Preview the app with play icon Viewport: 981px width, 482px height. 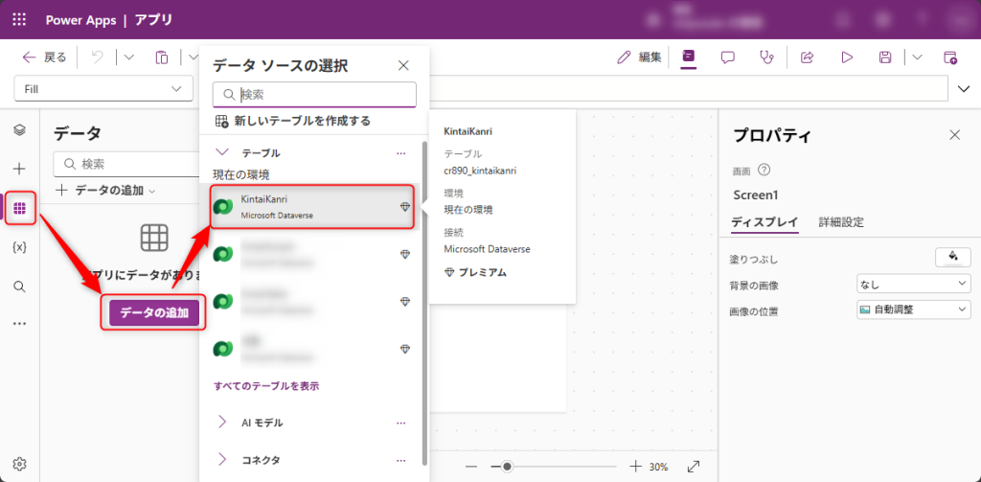tap(847, 57)
